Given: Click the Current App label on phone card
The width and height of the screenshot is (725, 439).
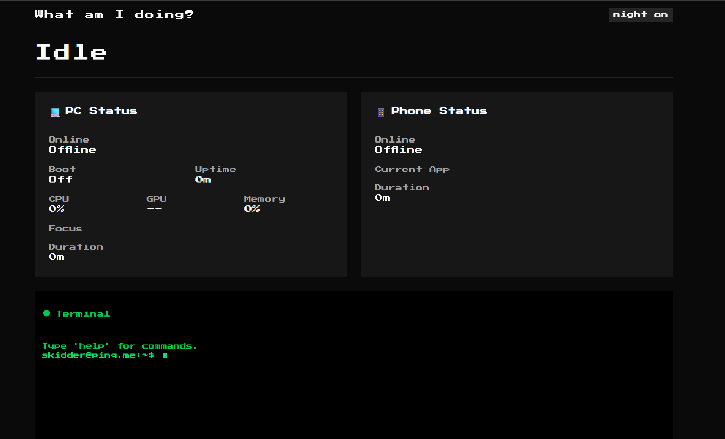Looking at the screenshot, I should pos(412,169).
